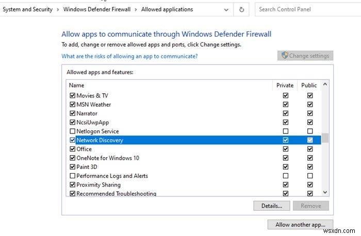The width and height of the screenshot is (361, 236).
Task: Toggle the Network Discovery name checkbox
Action: coord(72,140)
